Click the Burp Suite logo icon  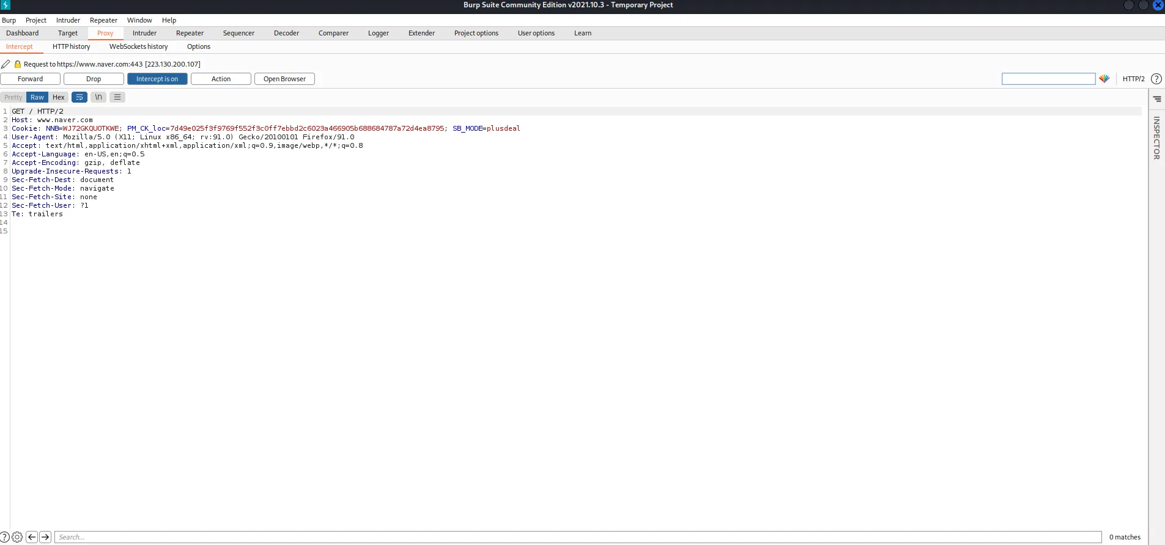coord(6,5)
